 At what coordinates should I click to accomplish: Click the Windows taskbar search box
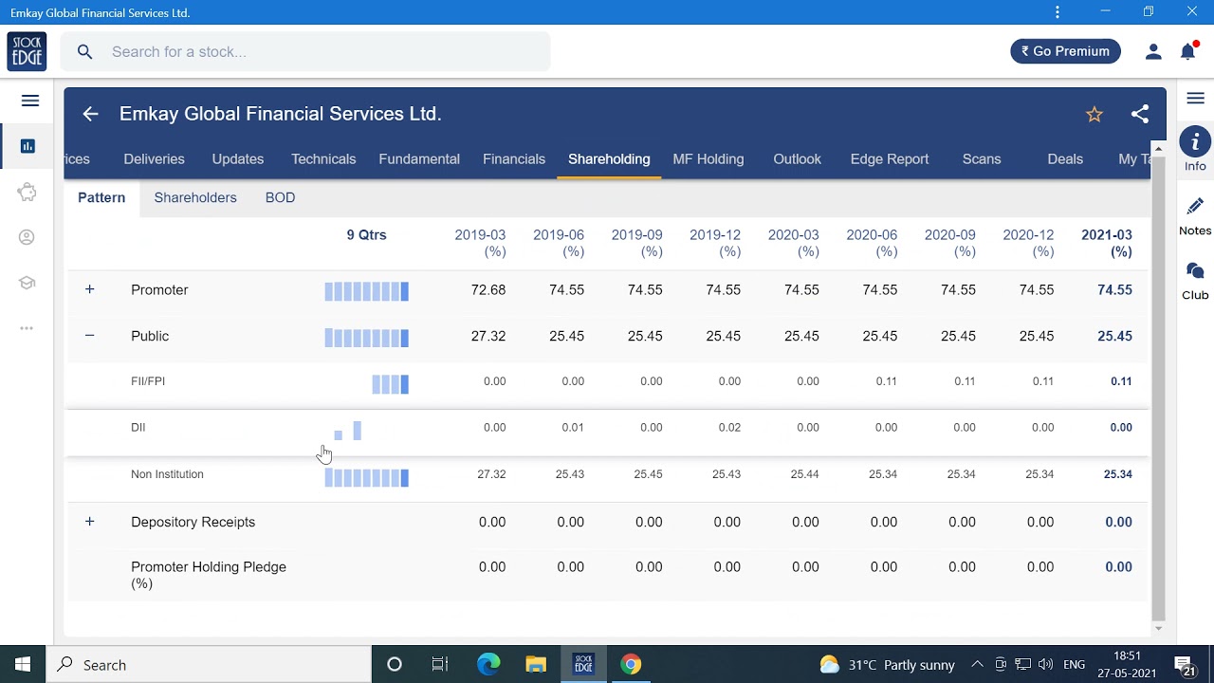click(209, 665)
